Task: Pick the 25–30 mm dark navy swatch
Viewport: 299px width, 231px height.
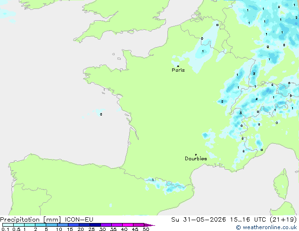Action: tap(95, 225)
